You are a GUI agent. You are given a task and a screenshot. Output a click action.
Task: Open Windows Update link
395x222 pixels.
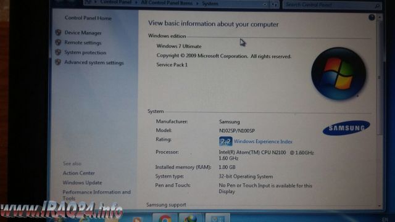82,183
